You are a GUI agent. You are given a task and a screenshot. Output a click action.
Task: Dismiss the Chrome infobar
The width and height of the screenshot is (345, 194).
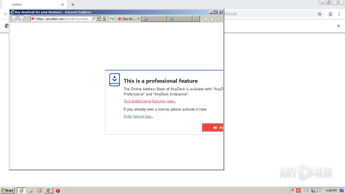click(x=339, y=26)
